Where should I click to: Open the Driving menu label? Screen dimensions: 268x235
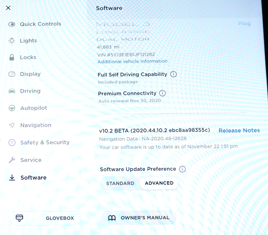pyautogui.click(x=30, y=91)
